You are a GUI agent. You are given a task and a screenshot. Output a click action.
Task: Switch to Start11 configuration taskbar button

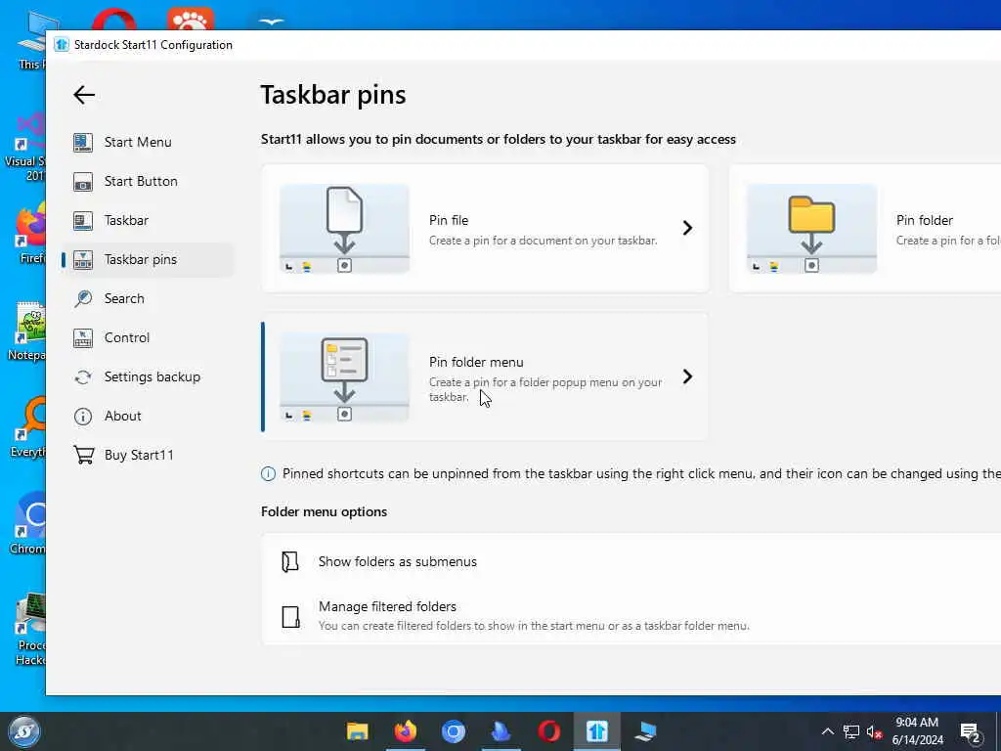click(x=597, y=731)
